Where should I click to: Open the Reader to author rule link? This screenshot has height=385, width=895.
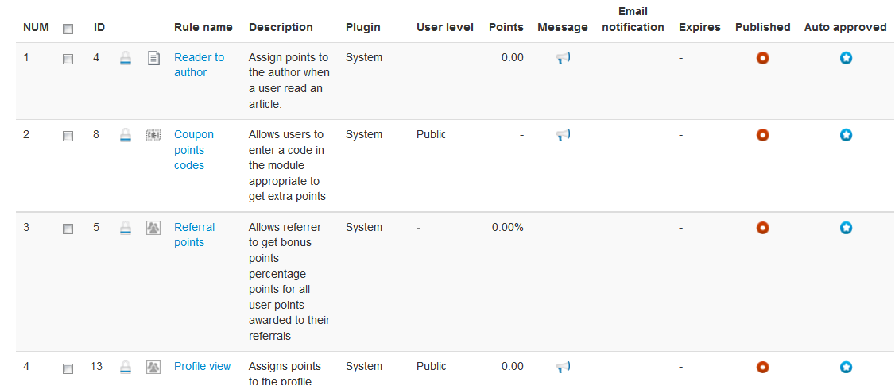[200, 65]
